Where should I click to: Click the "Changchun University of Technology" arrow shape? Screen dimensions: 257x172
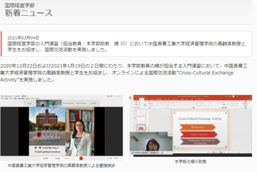(200, 141)
